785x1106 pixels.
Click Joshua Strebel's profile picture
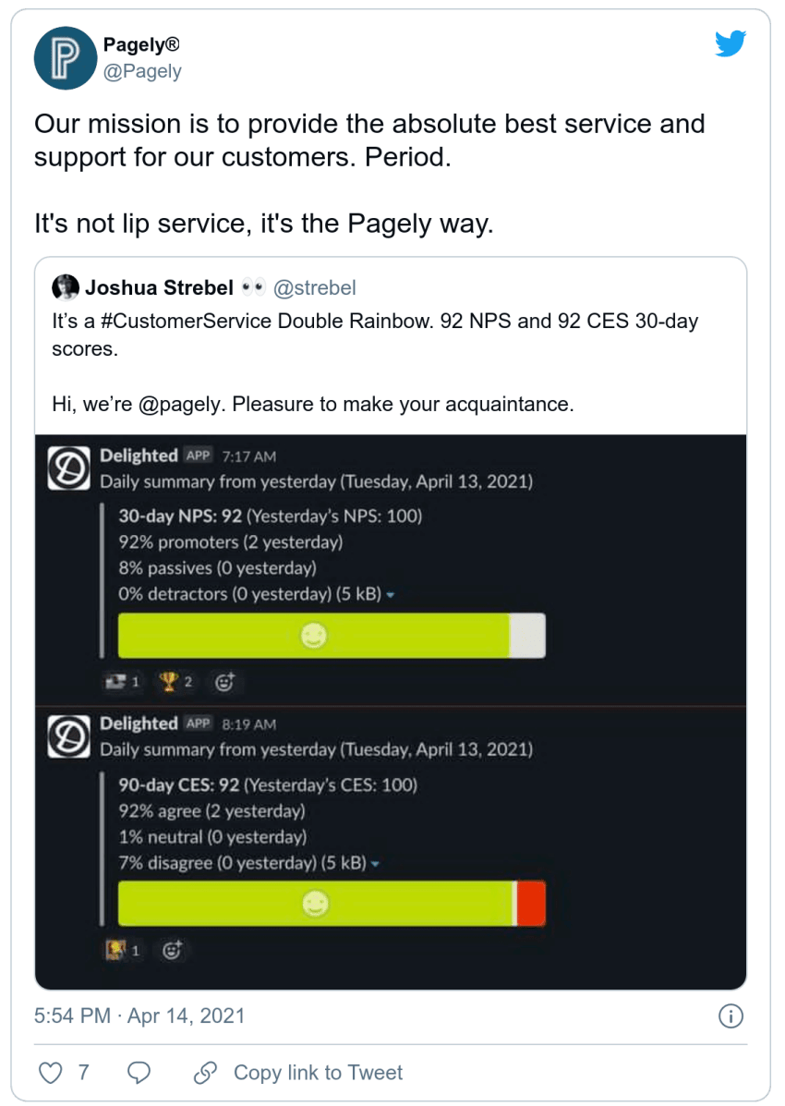(65, 287)
